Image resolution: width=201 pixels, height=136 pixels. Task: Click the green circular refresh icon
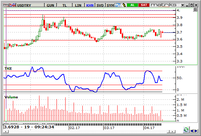(186, 130)
